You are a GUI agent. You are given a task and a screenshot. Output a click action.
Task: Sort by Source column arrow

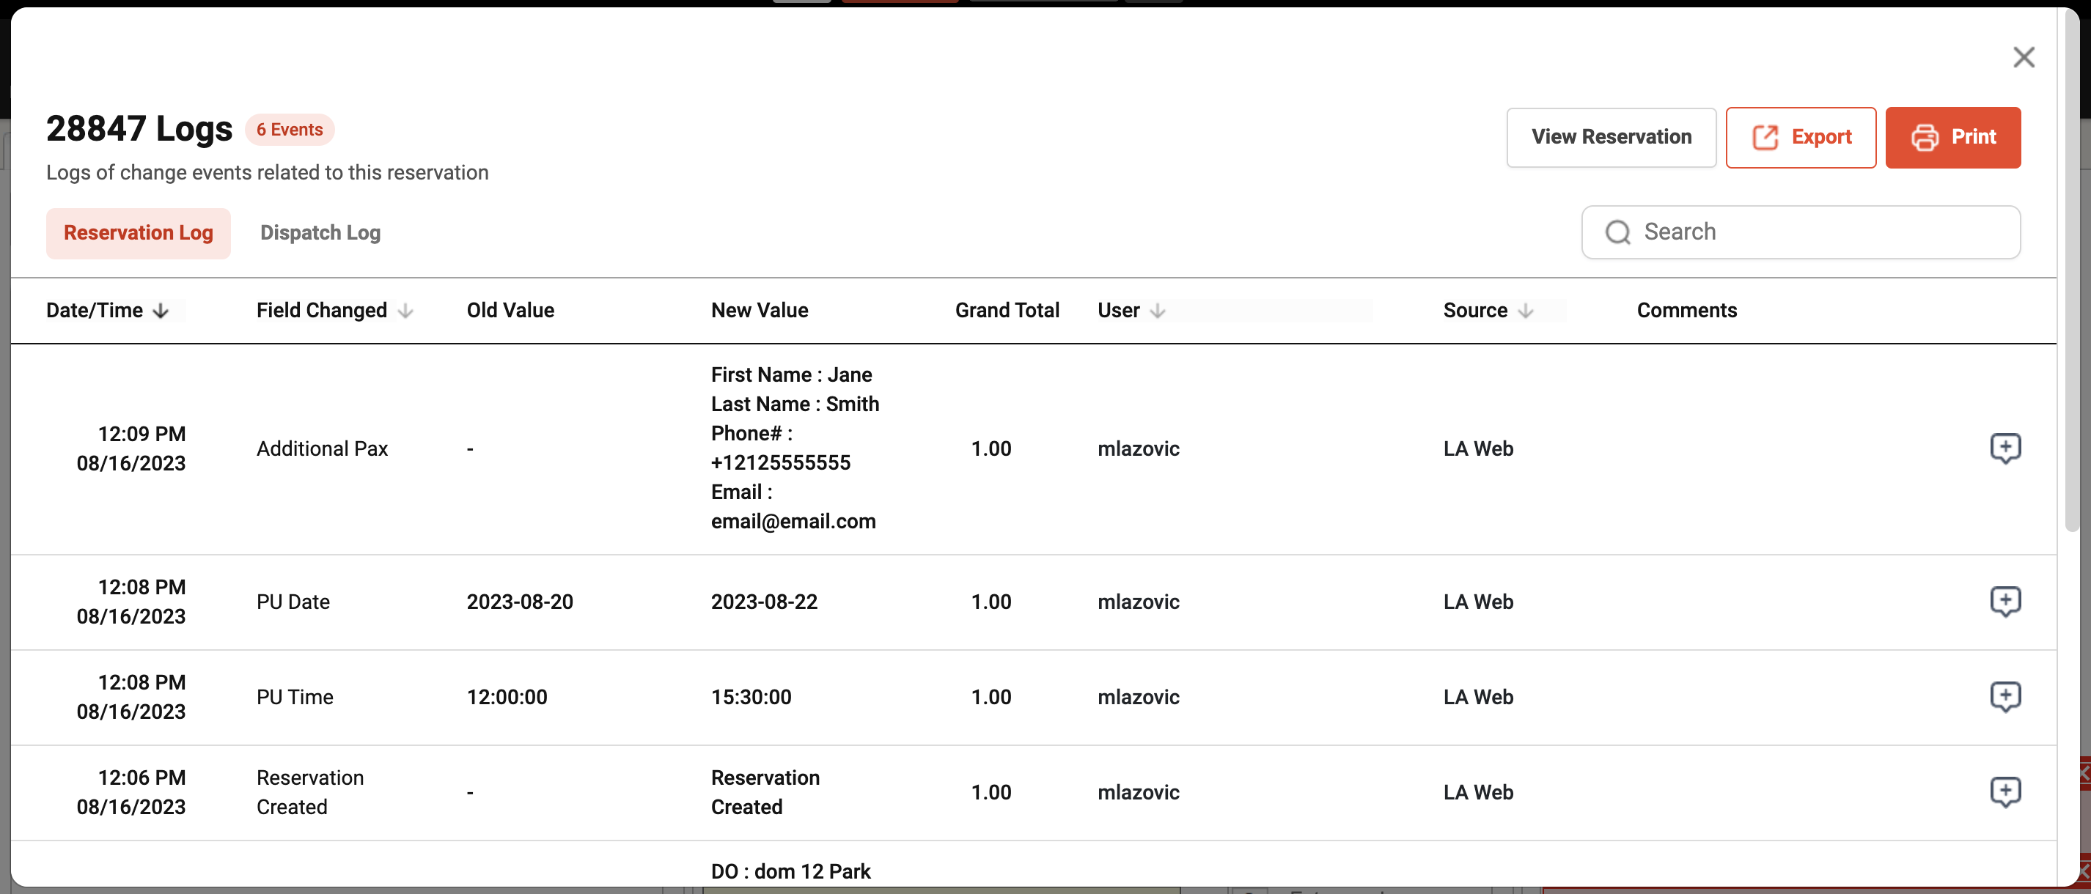tap(1525, 311)
